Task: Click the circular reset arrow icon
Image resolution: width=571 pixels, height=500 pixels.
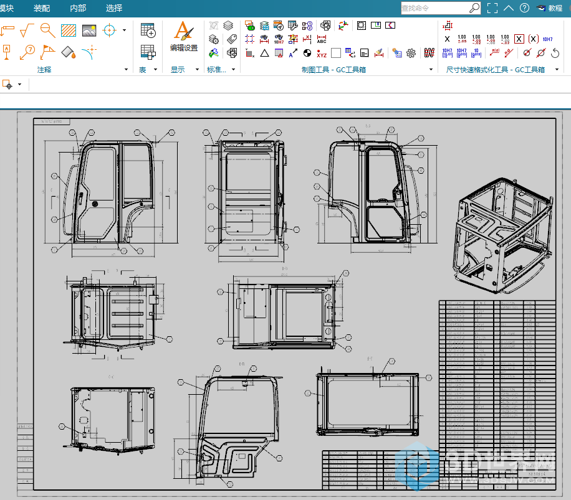Action: (x=555, y=53)
